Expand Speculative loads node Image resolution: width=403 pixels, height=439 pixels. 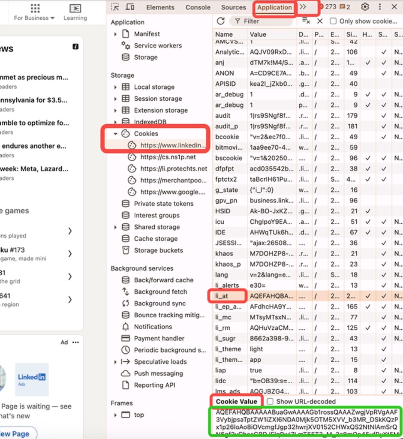115,362
